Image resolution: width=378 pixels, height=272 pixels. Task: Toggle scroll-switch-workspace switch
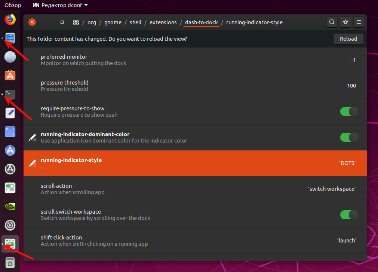349,215
